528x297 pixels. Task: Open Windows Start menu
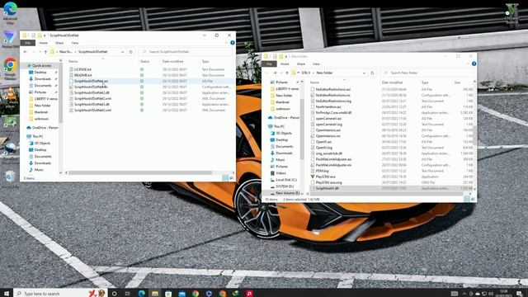(7, 294)
